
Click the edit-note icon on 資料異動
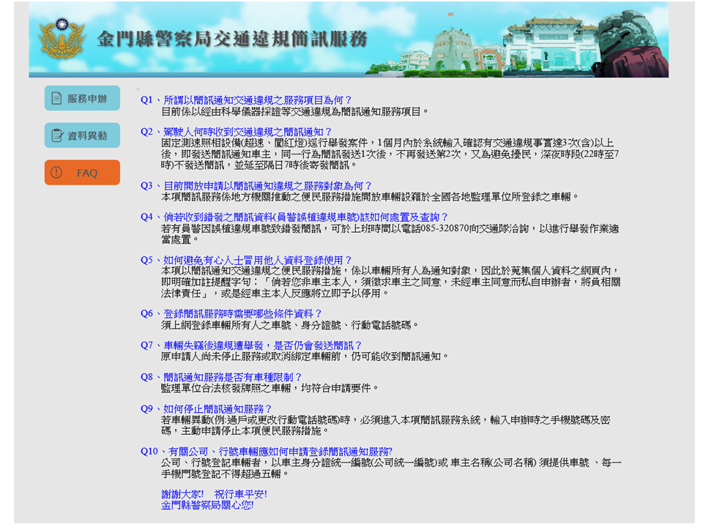coord(57,135)
